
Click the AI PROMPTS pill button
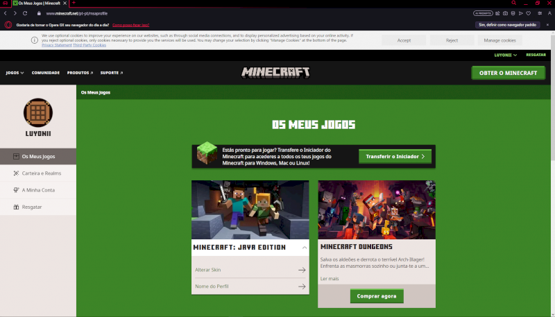483,13
